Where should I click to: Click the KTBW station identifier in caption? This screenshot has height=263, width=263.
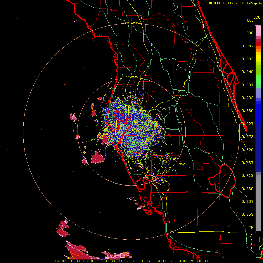164,261
